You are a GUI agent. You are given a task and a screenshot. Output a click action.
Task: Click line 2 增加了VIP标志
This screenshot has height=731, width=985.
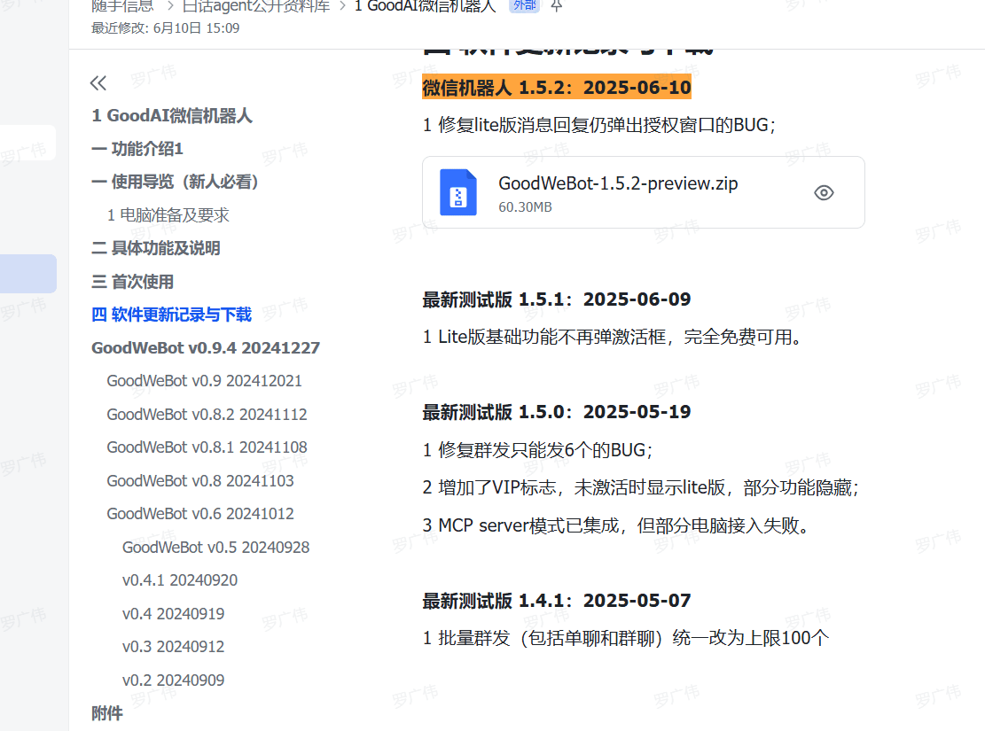641,488
